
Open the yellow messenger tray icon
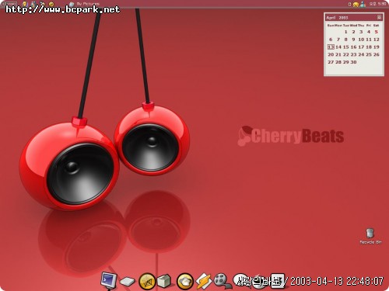coord(356,5)
